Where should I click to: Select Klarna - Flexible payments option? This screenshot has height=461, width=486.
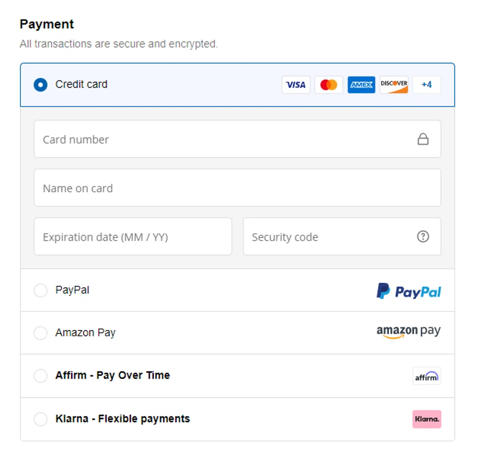(x=41, y=419)
